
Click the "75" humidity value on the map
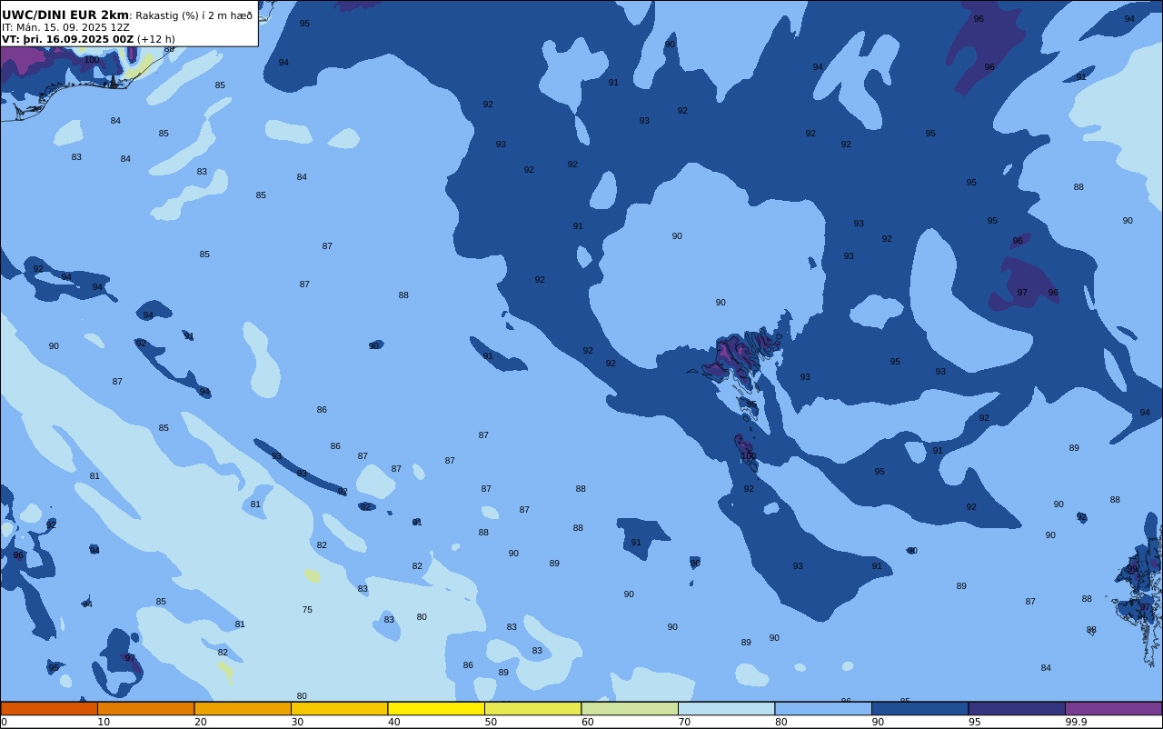[x=307, y=610]
